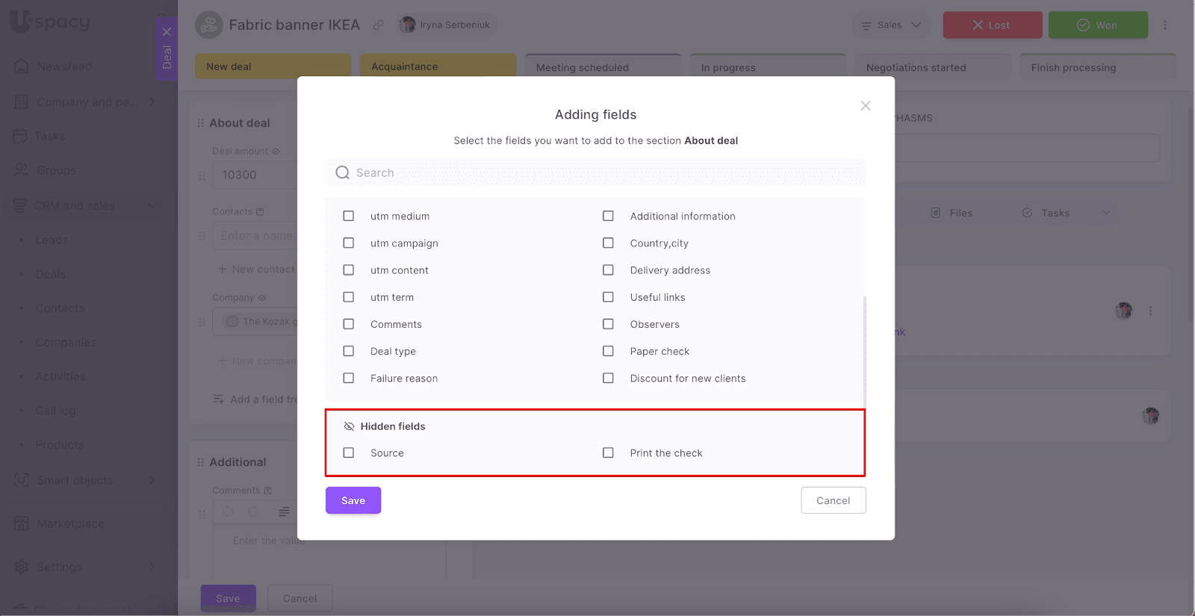Image resolution: width=1195 pixels, height=616 pixels.
Task: Click the Marketplace sidebar icon
Action: point(22,523)
